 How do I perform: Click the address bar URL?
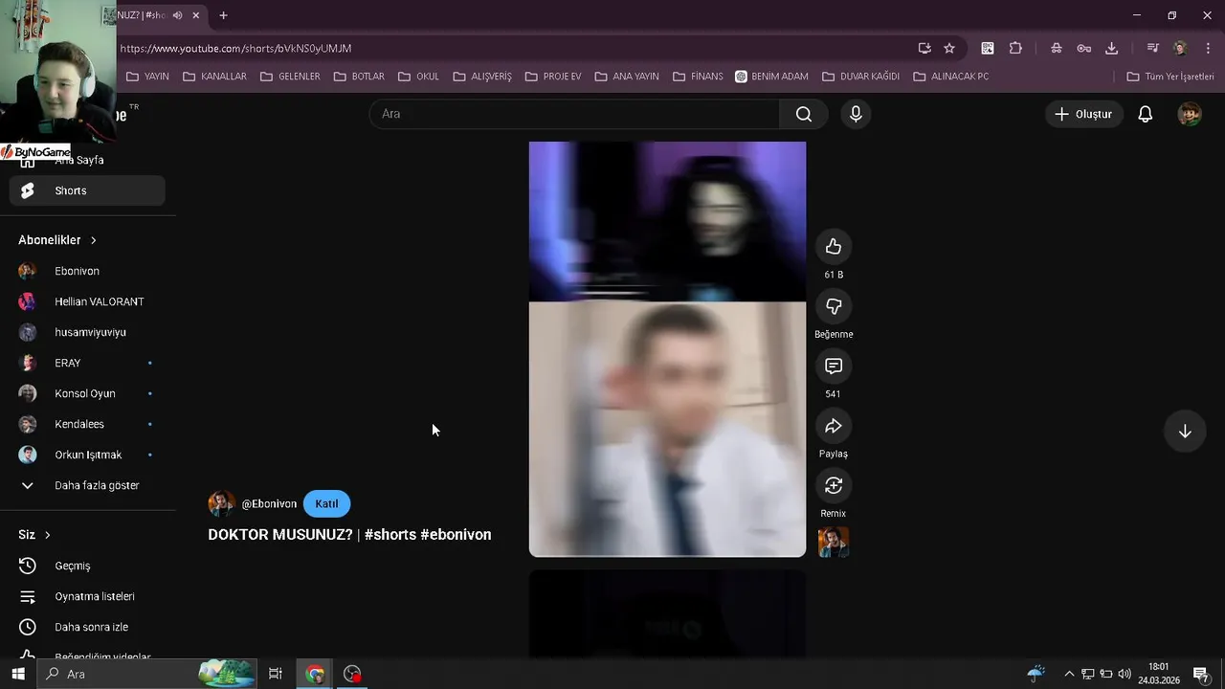click(x=235, y=48)
